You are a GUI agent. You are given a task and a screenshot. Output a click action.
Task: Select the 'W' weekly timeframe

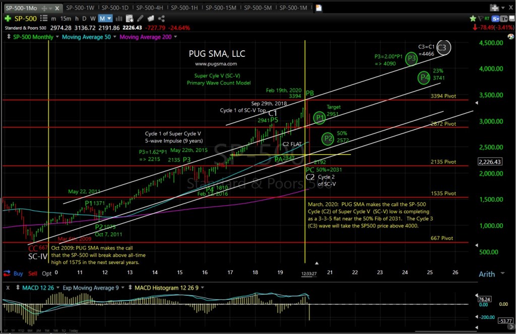(93, 19)
